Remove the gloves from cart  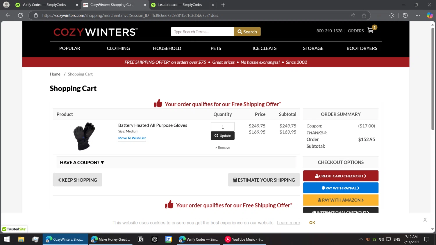(223, 147)
